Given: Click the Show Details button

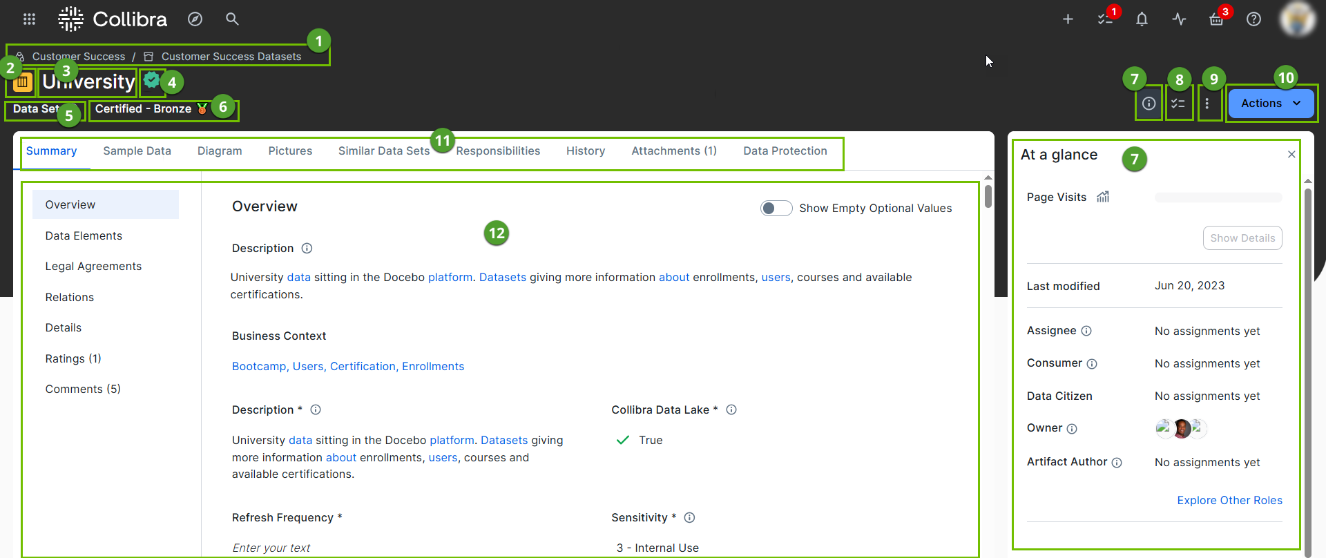Looking at the screenshot, I should 1242,238.
